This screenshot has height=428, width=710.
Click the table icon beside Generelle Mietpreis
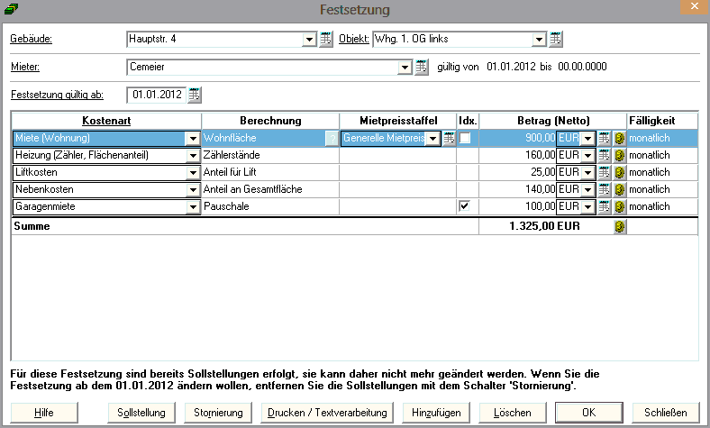point(448,138)
